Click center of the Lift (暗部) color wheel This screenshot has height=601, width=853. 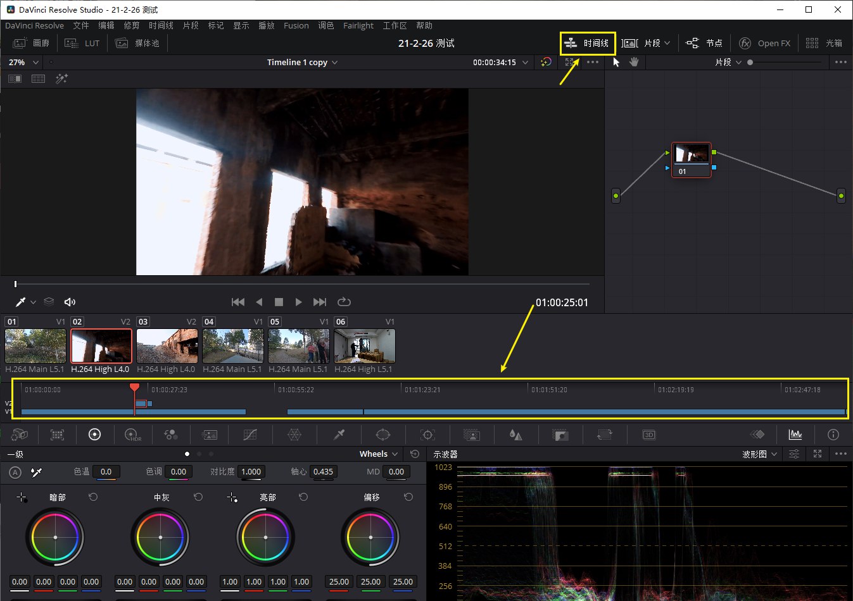click(x=55, y=537)
